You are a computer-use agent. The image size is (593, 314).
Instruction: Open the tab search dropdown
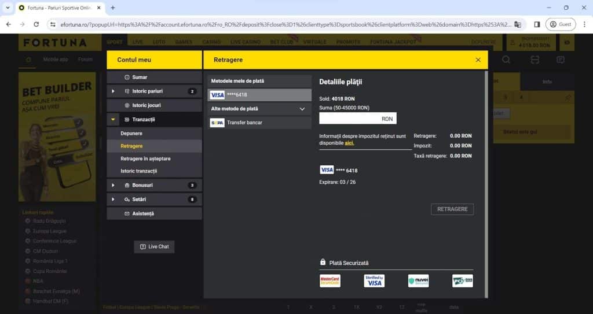pos(8,8)
